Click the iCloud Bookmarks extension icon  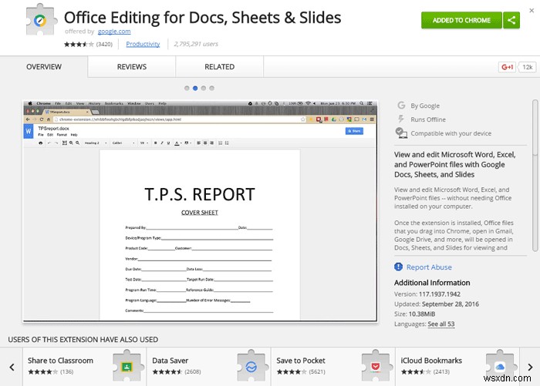(x=500, y=366)
